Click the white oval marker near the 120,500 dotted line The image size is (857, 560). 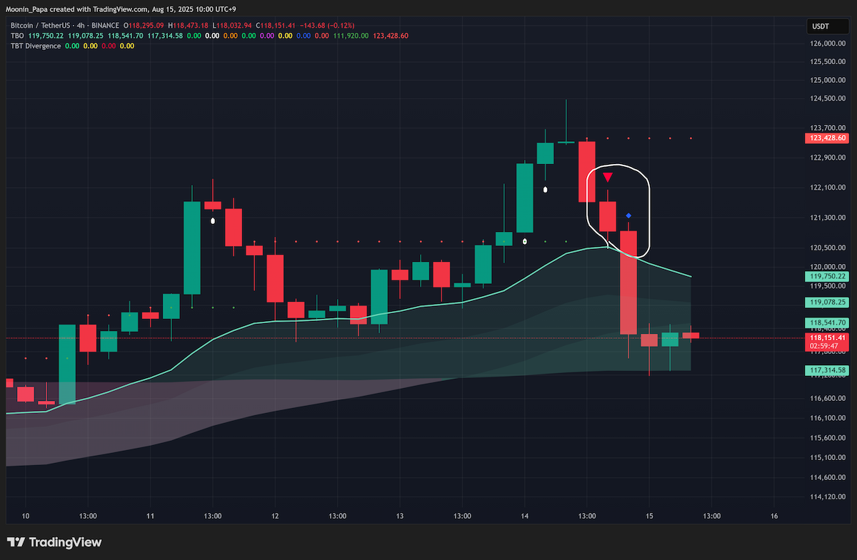[x=525, y=242]
